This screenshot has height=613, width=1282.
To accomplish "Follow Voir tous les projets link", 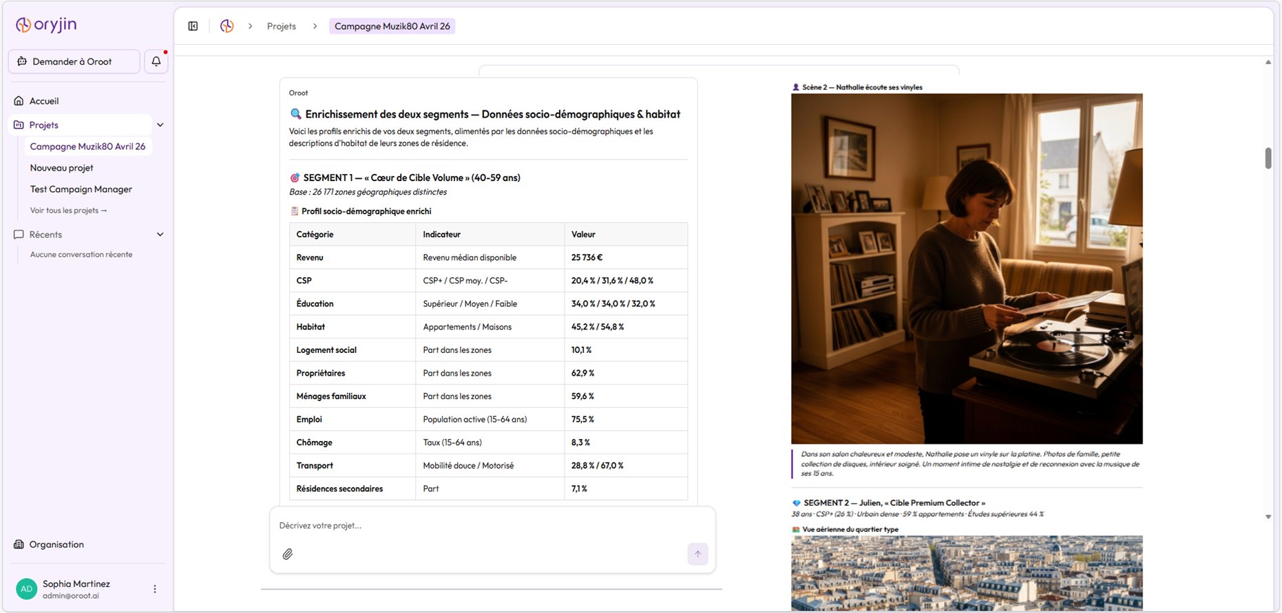I will (69, 211).
